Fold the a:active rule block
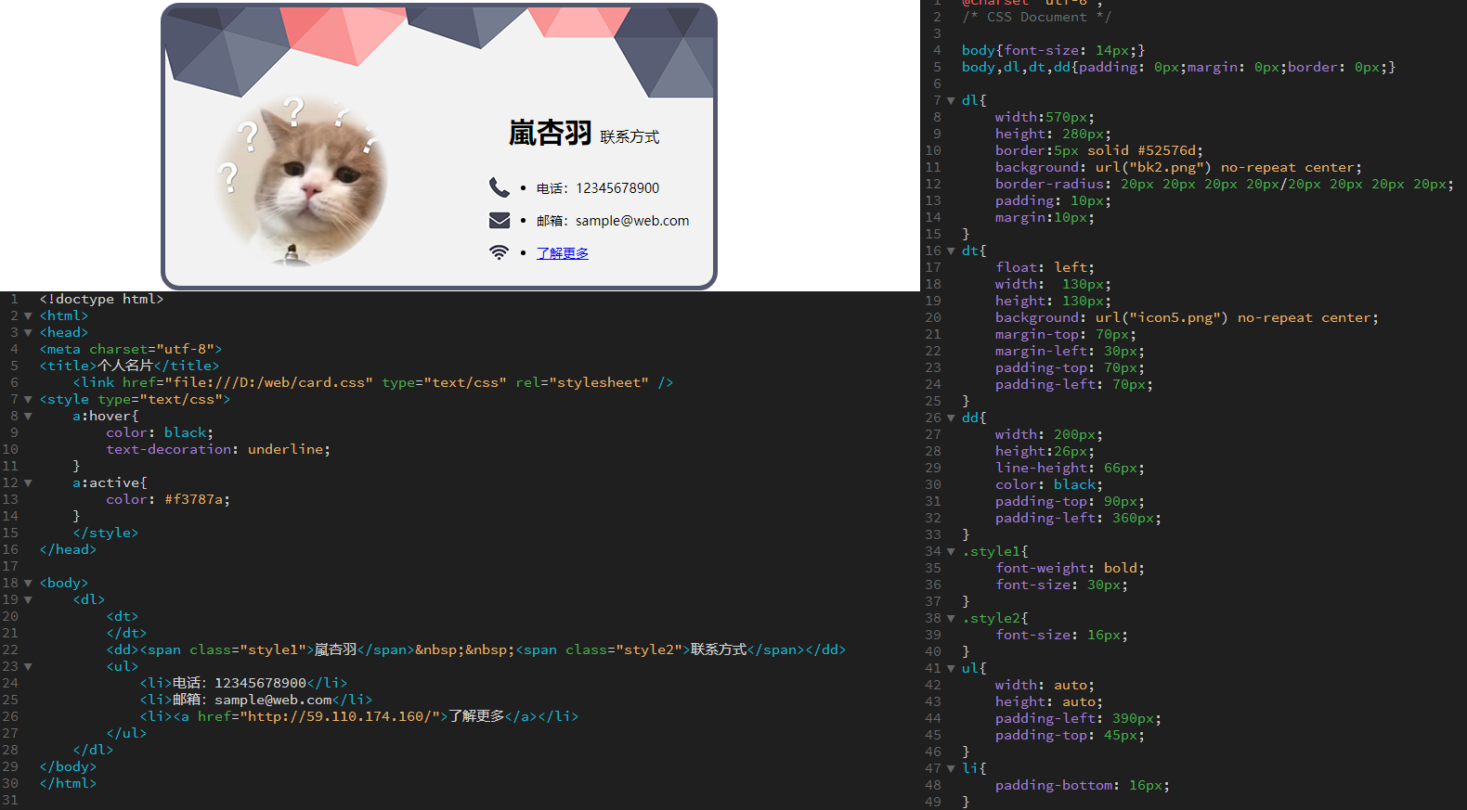The image size is (1467, 810). (28, 483)
